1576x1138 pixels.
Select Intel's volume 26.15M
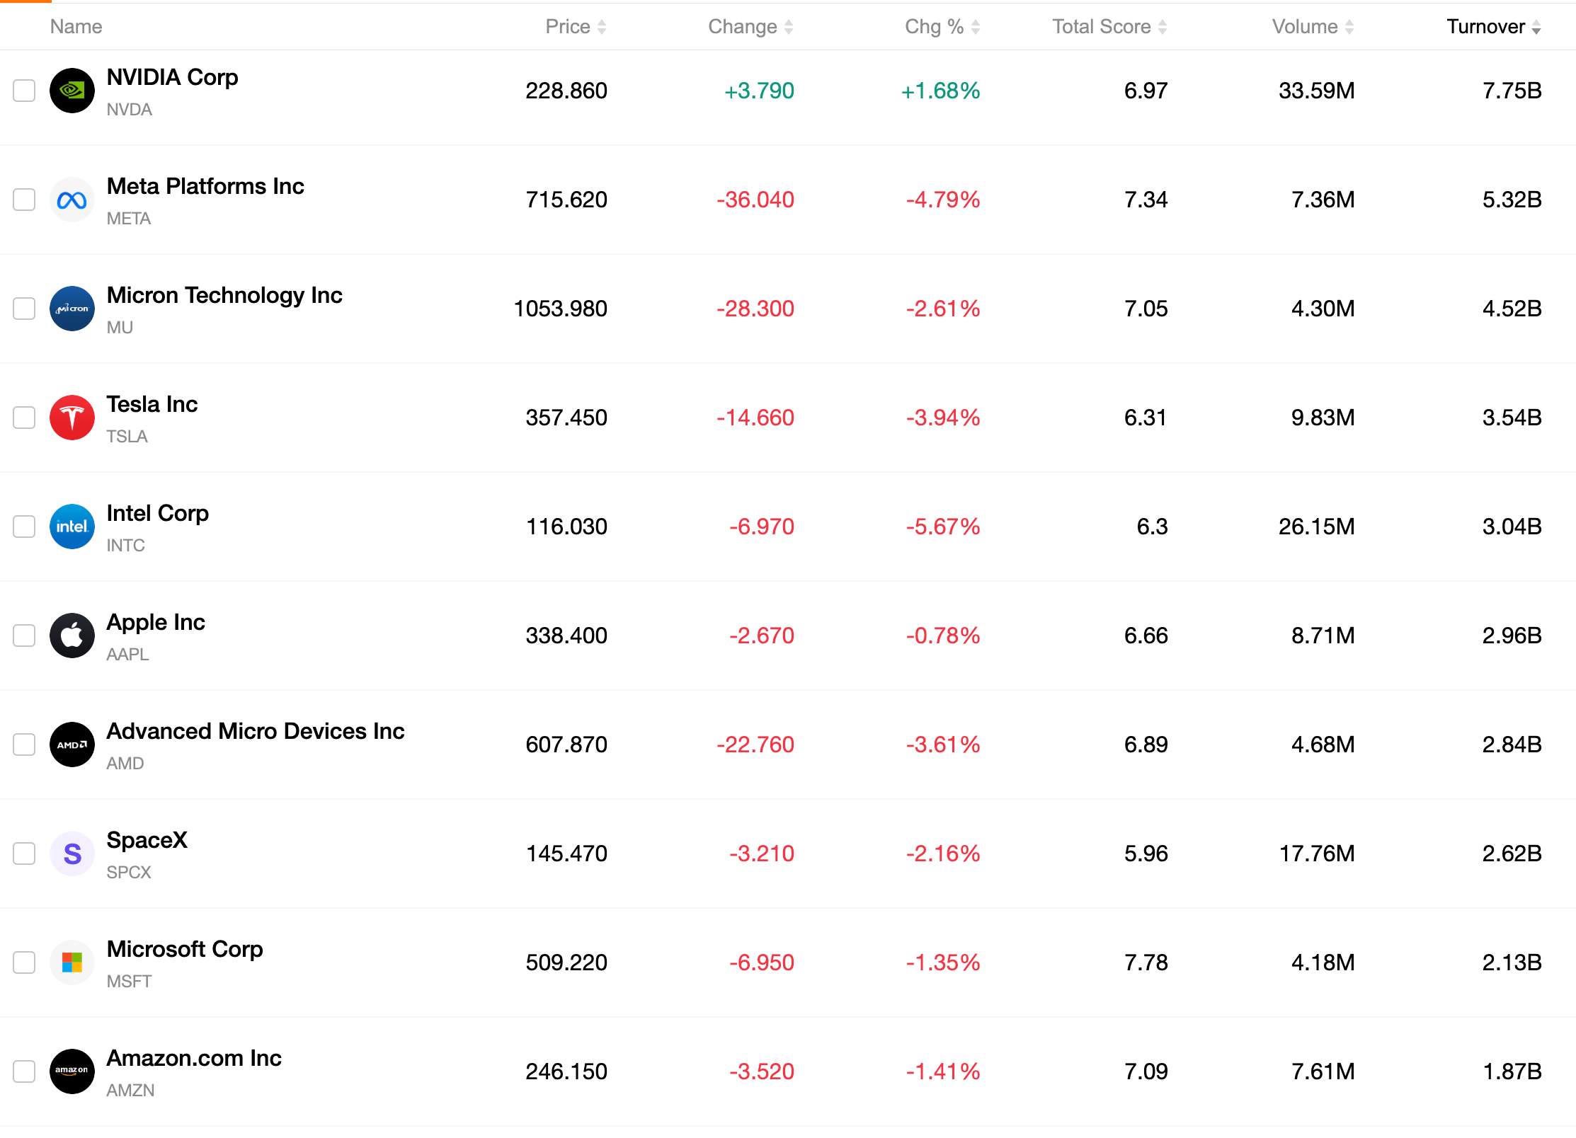[1317, 527]
